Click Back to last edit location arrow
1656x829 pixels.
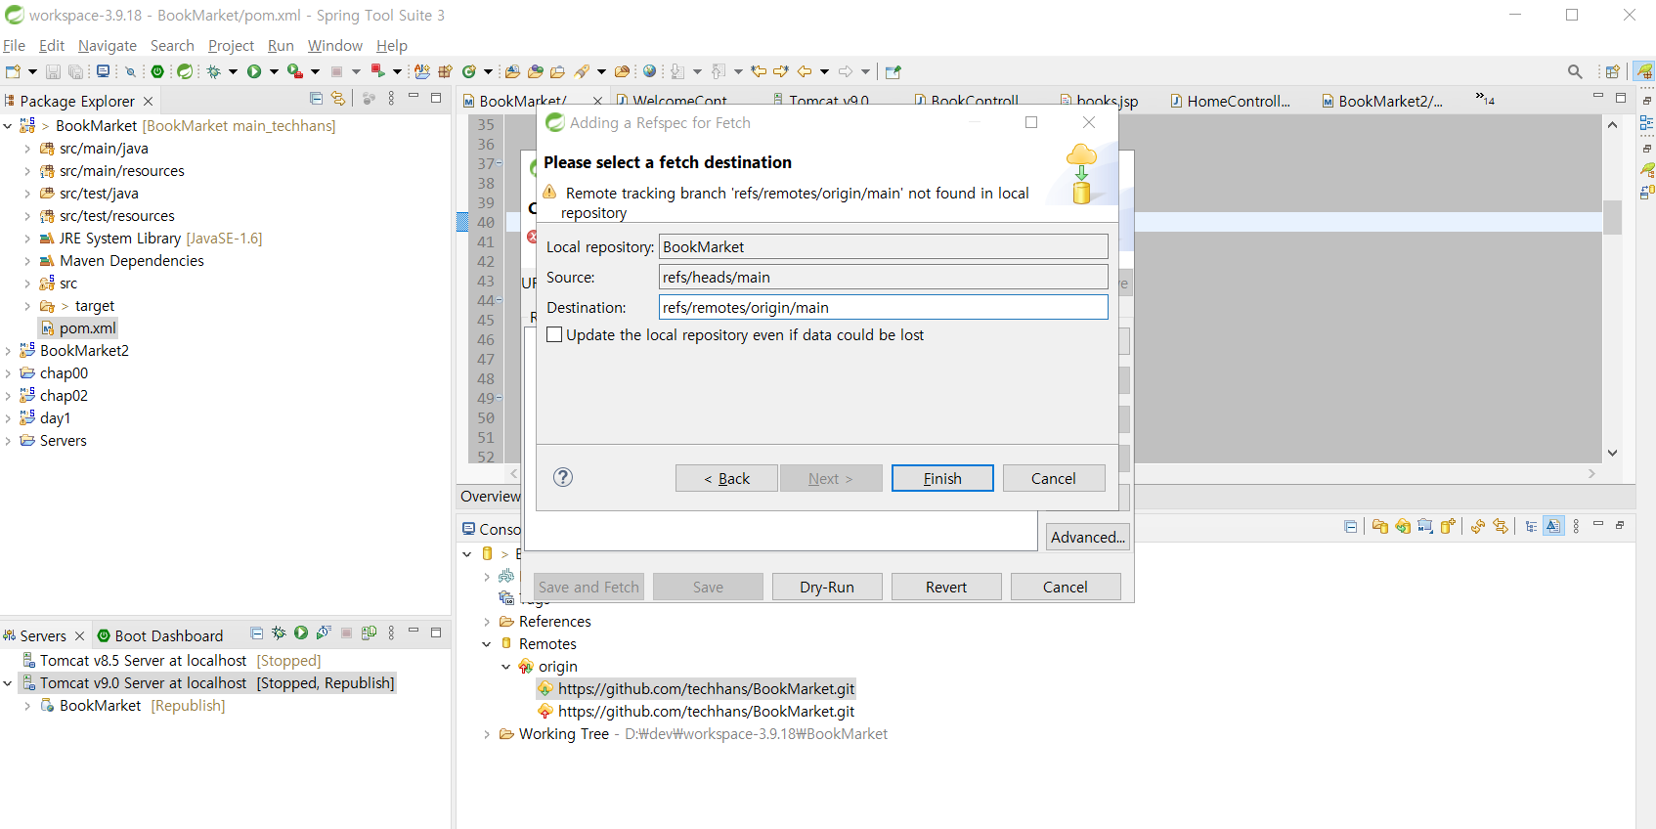(x=759, y=71)
